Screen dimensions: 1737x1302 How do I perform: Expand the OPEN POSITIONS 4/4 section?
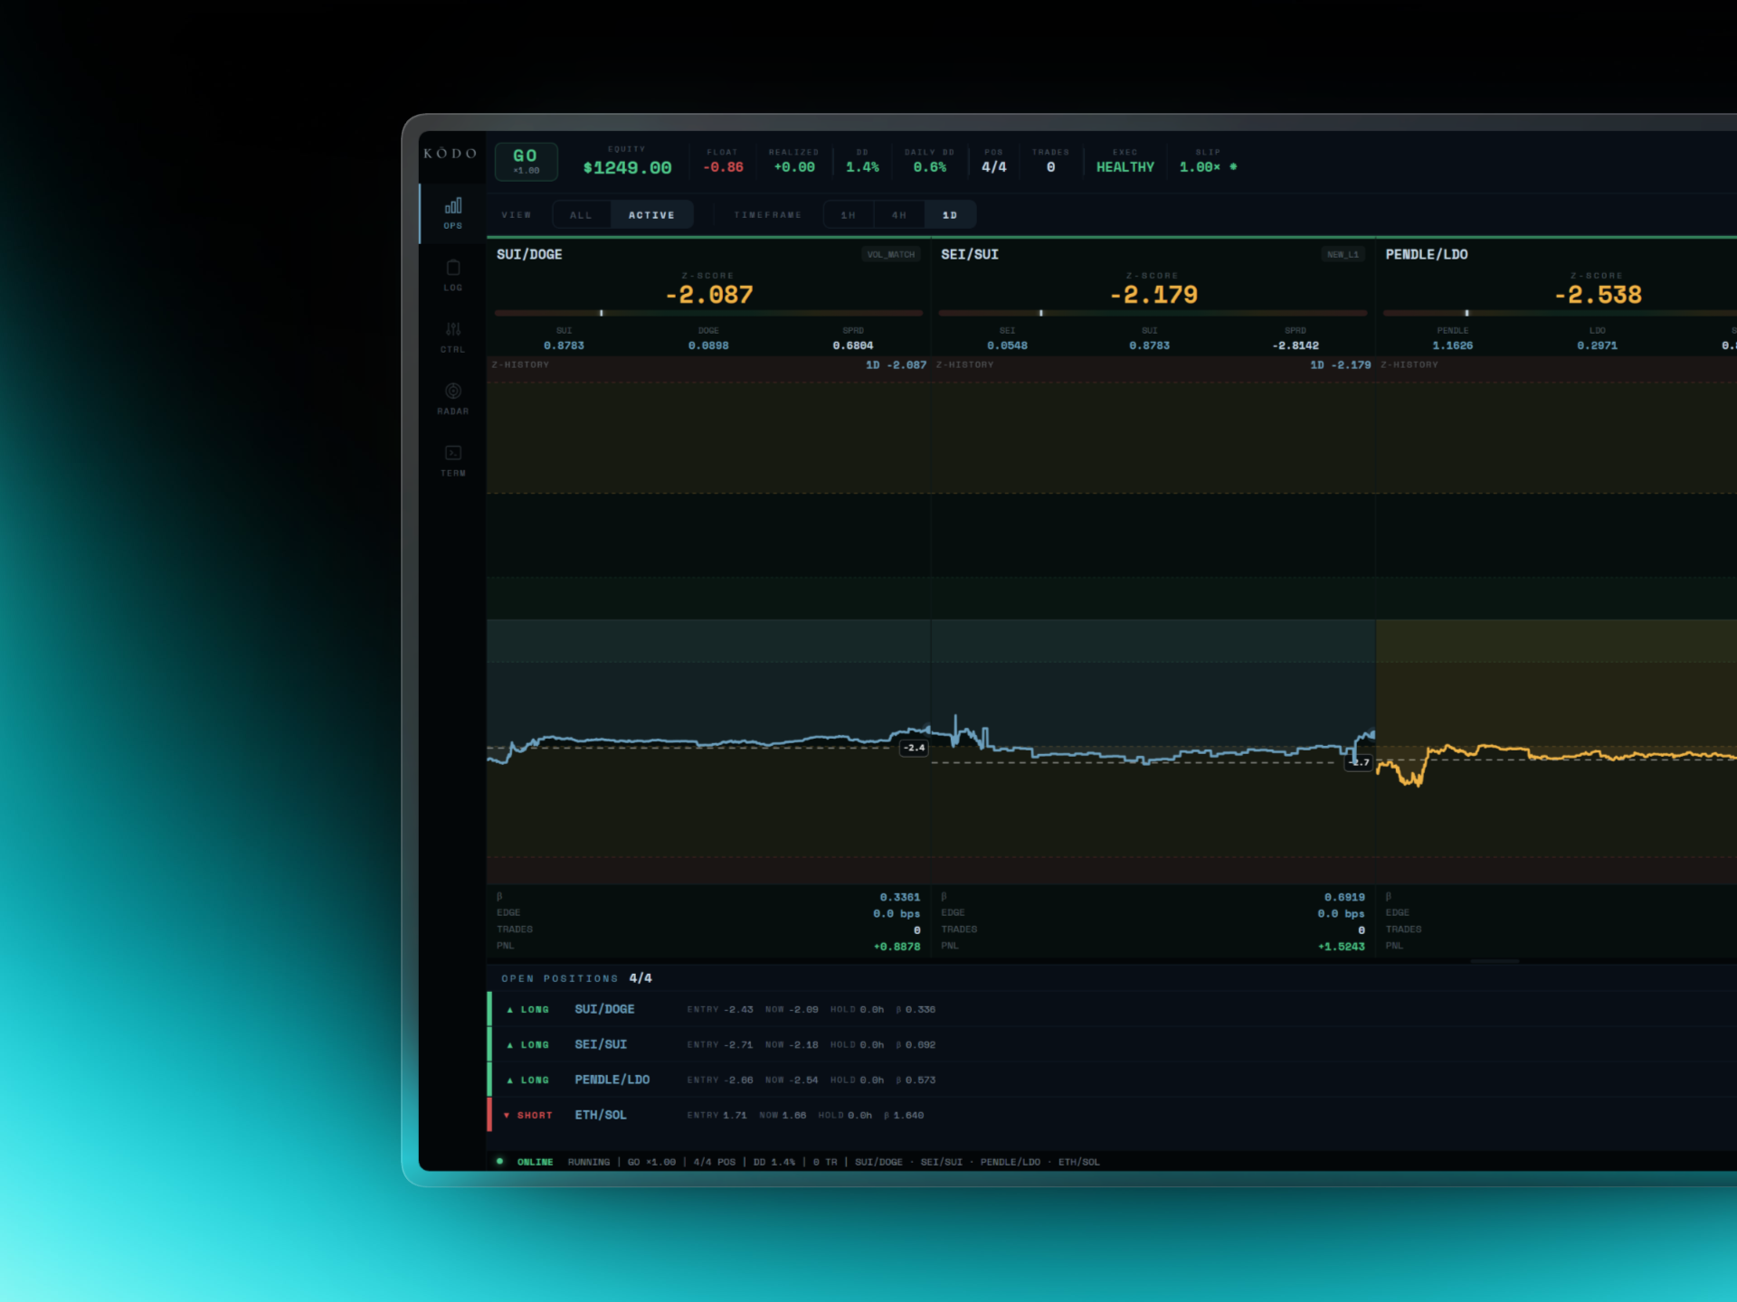574,977
